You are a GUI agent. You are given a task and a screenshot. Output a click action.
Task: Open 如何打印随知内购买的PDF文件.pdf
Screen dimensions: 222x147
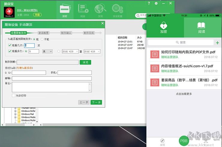(184, 54)
